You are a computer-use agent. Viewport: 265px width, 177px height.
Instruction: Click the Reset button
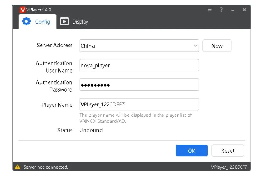point(228,150)
